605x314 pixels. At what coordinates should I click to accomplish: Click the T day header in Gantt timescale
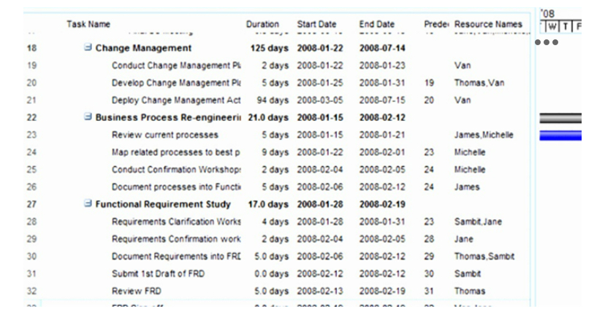coord(566,26)
